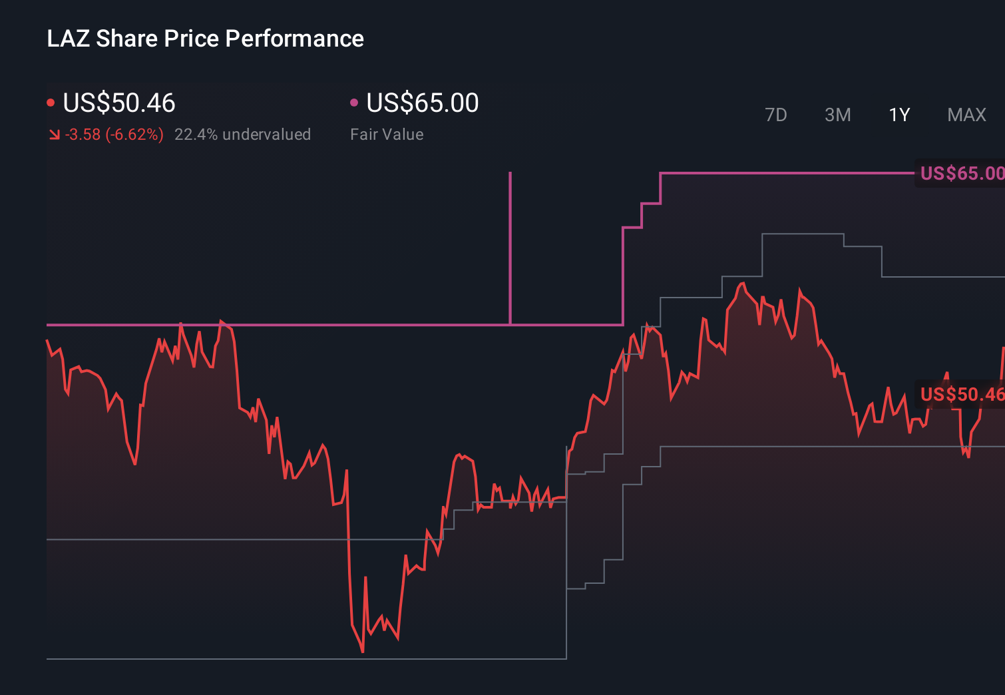Click the vertical pink fair value marker

(510, 246)
